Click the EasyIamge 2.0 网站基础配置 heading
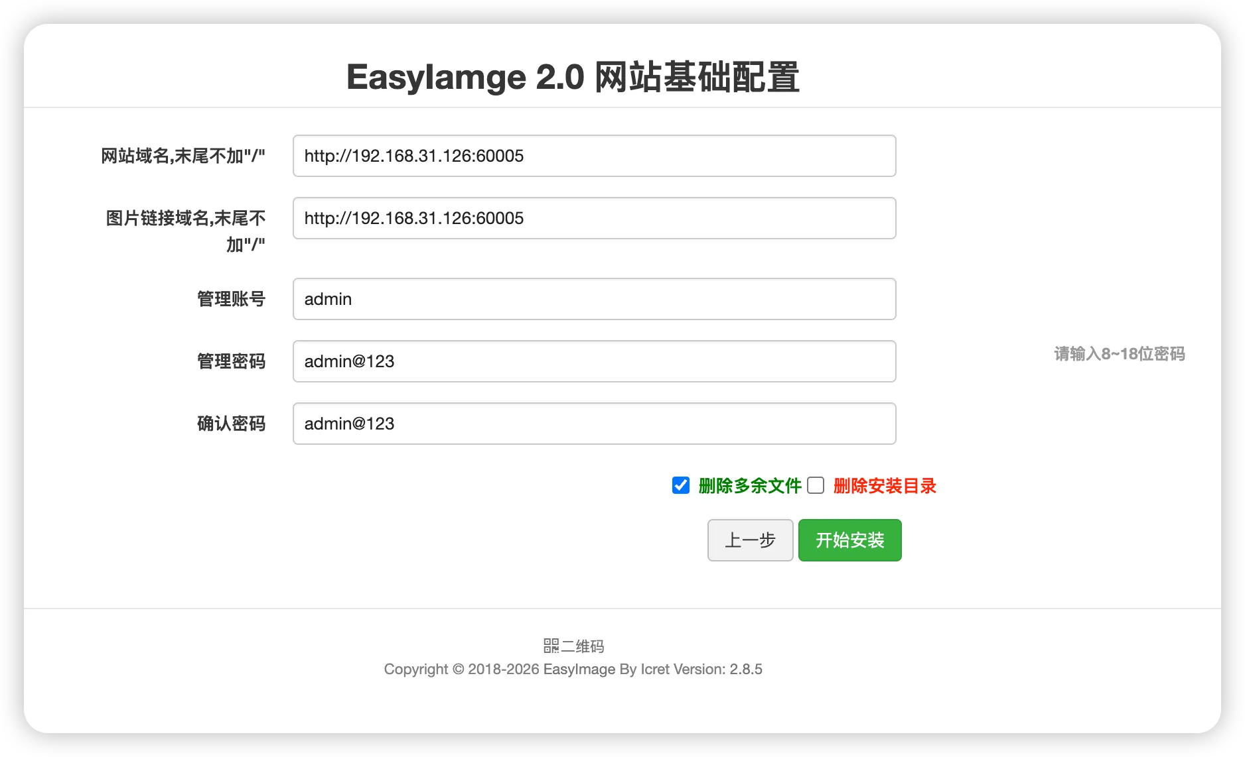The height and width of the screenshot is (757, 1245). 573,77
